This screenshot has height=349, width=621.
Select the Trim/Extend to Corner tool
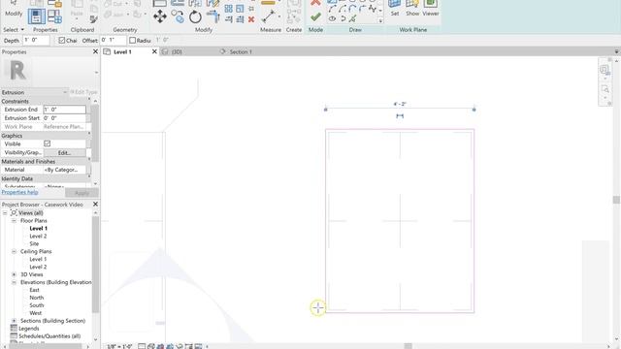point(213,16)
